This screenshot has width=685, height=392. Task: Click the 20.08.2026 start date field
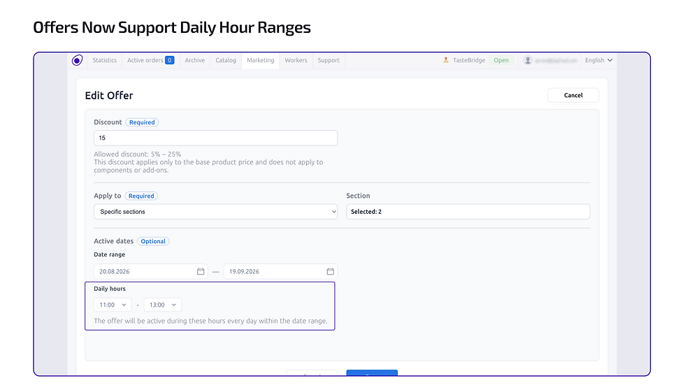point(151,272)
